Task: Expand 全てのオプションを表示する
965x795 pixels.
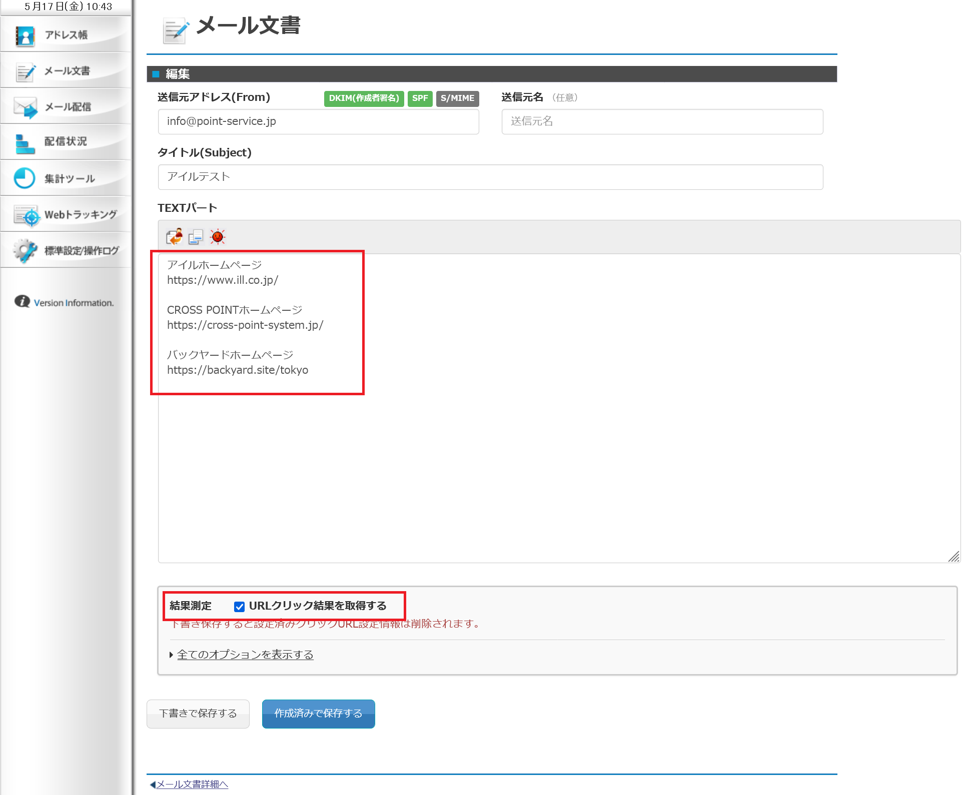Action: (x=245, y=654)
